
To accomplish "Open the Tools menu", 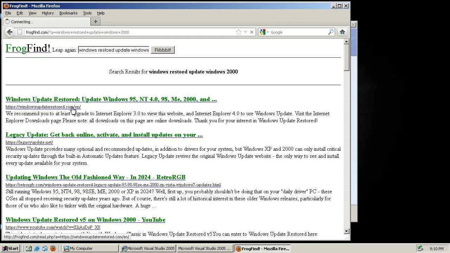I will click(x=87, y=13).
